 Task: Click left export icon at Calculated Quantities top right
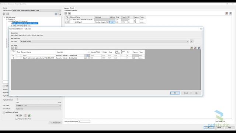227,13
